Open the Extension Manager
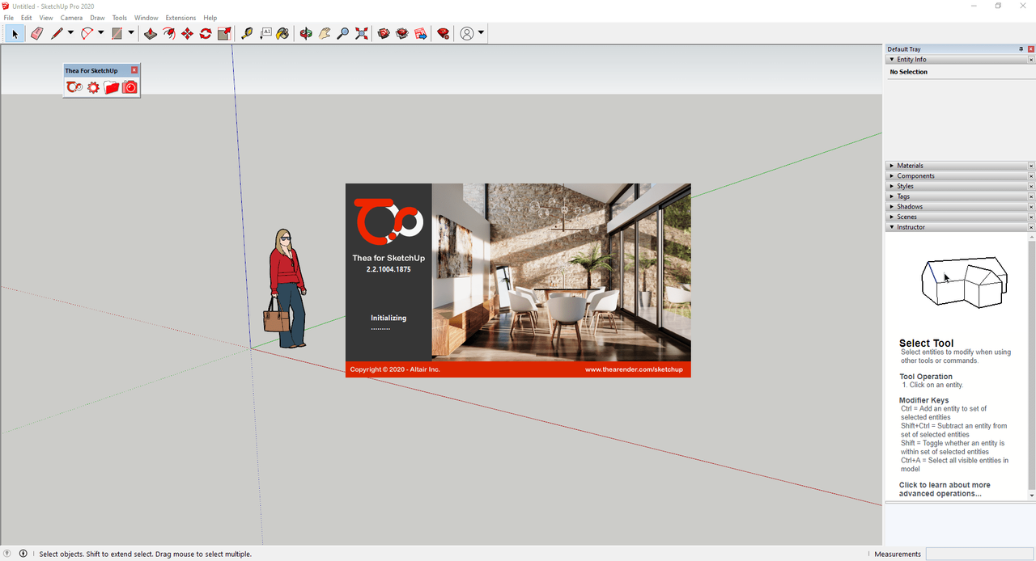 click(x=443, y=33)
